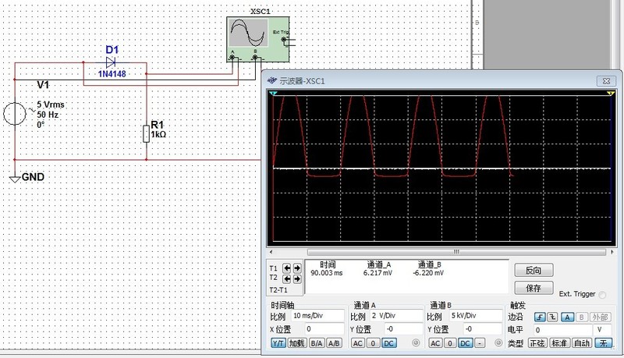This screenshot has width=624, height=358.
Task: Select the V1 AC source symbol
Action: [x=16, y=114]
